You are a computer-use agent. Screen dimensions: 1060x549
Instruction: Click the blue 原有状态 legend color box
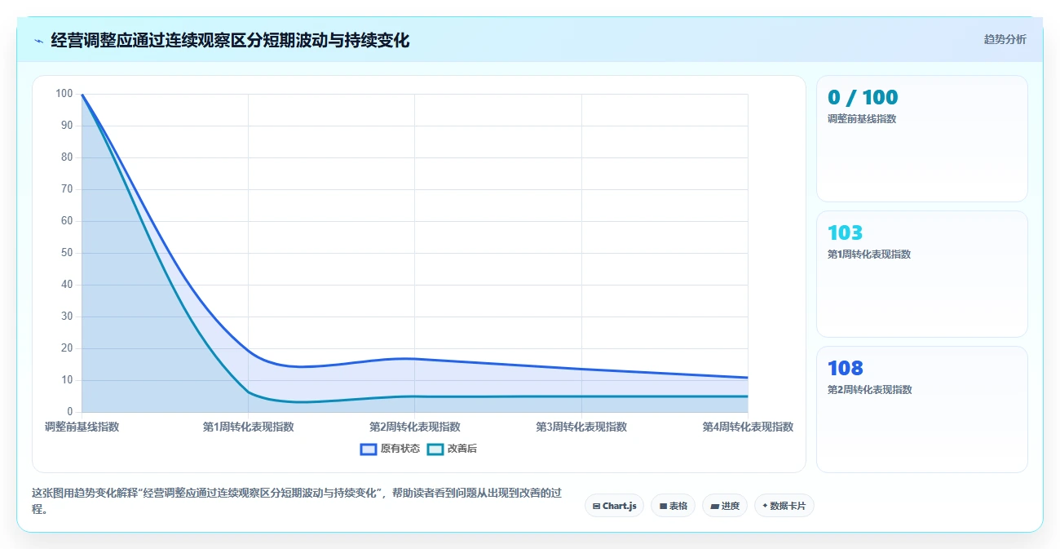coord(369,449)
